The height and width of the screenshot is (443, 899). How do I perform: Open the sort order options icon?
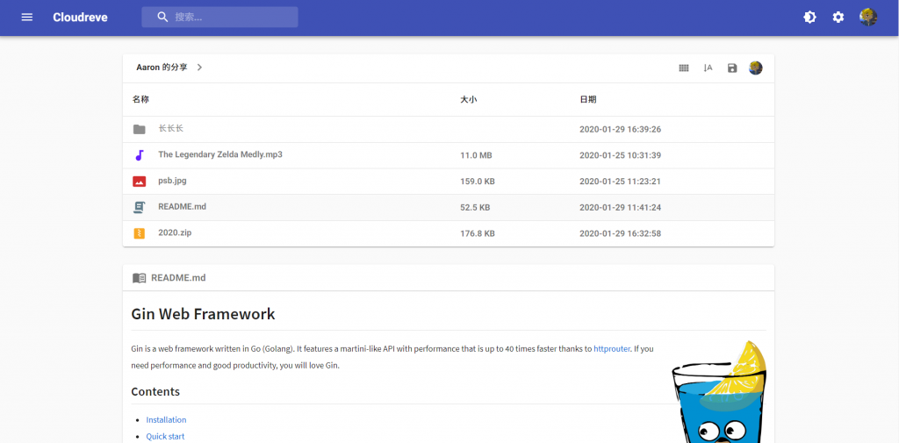click(x=708, y=68)
